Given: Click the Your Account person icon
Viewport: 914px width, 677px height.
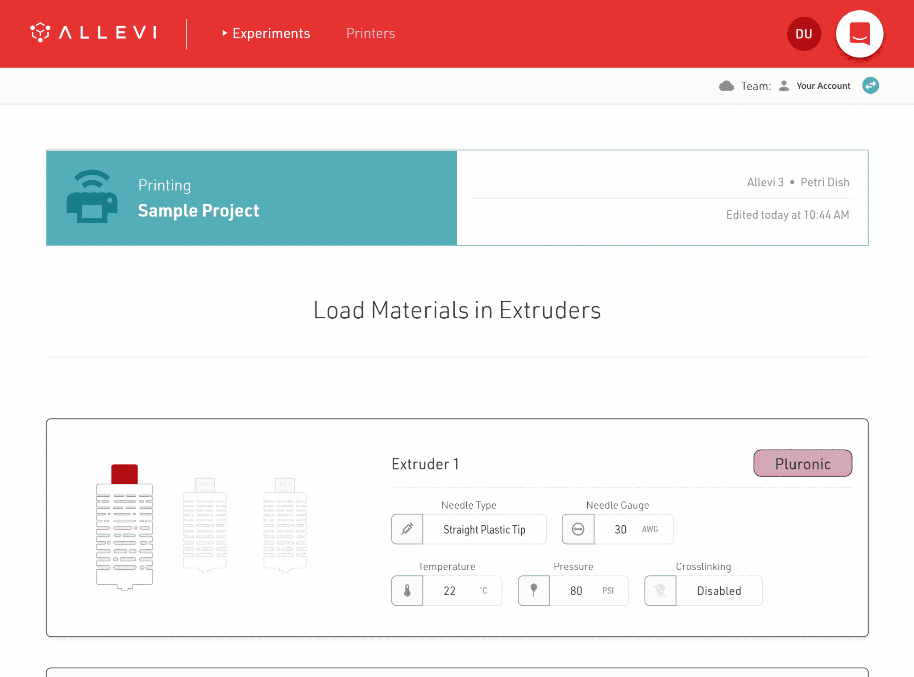Looking at the screenshot, I should click(784, 86).
